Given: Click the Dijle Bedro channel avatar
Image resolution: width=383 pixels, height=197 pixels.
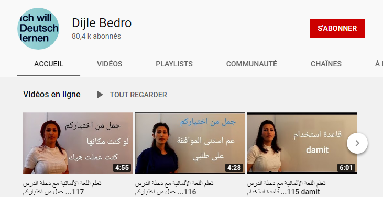Looking at the screenshot, I should [x=38, y=29].
